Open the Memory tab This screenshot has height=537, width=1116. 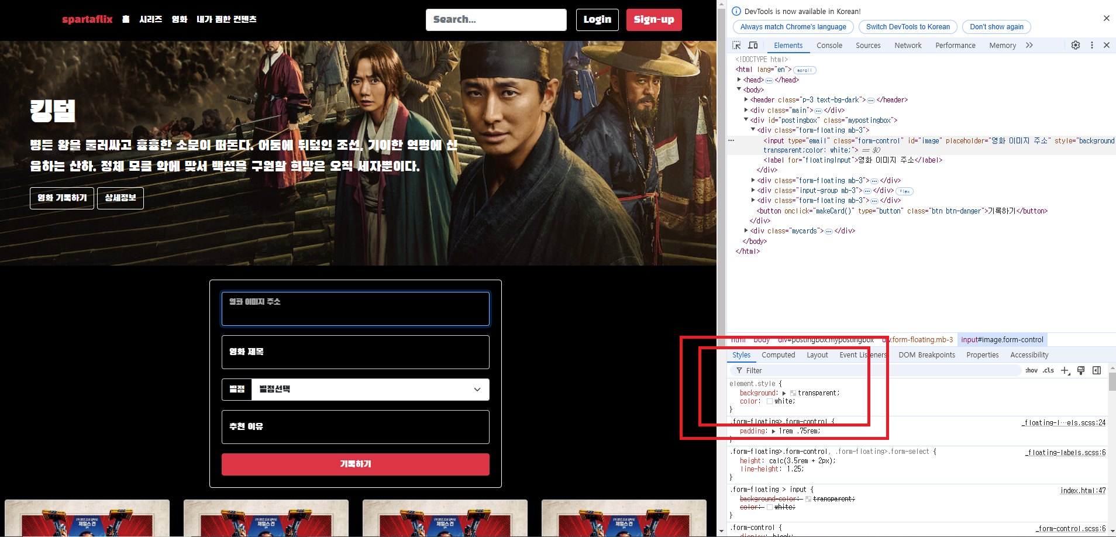[1003, 45]
